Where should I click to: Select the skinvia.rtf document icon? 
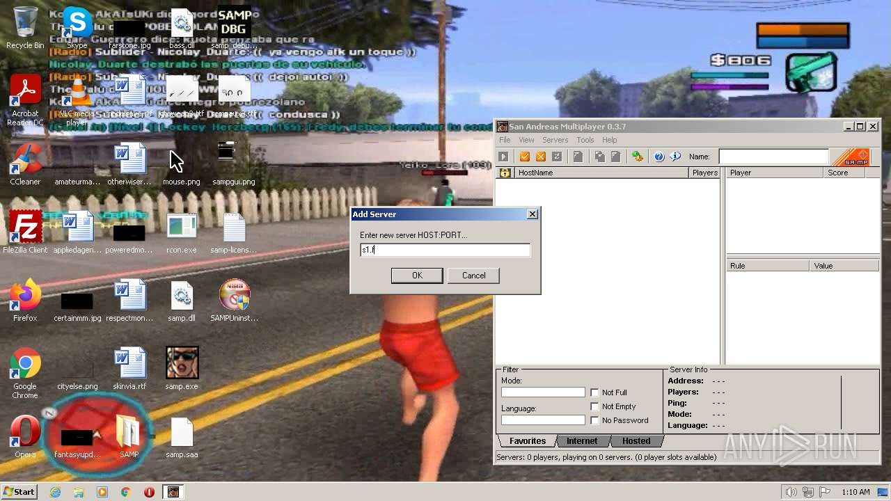(x=129, y=369)
